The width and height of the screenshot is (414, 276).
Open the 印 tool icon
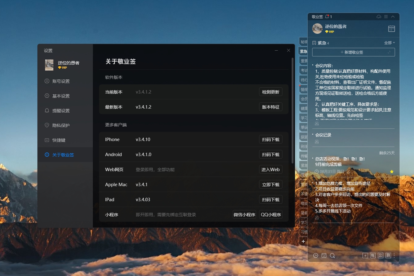pyautogui.click(x=381, y=255)
